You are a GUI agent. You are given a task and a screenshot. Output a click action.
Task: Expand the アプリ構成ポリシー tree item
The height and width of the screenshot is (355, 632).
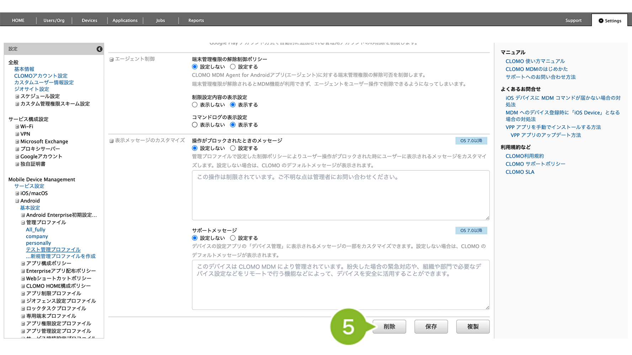(23, 263)
